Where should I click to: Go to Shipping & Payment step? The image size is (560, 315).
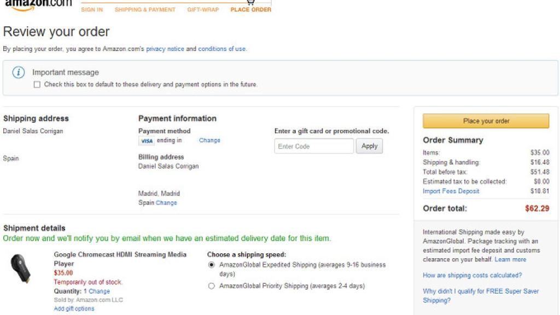[145, 10]
